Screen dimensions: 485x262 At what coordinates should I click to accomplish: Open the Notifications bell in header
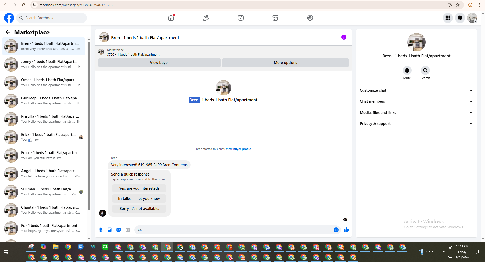[460, 18]
